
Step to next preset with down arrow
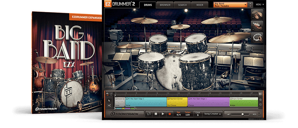coord(251,6)
